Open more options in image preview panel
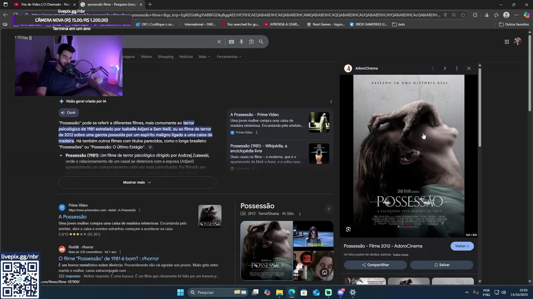533x299 pixels. point(457,68)
